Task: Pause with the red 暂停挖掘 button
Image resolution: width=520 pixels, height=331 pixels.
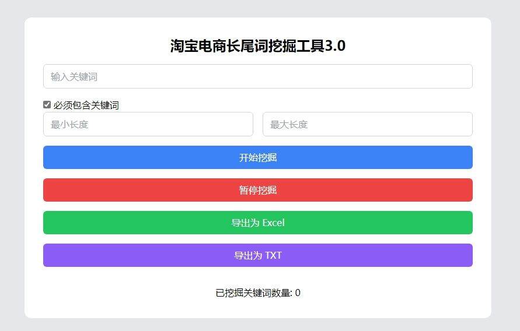Action: pyautogui.click(x=258, y=190)
